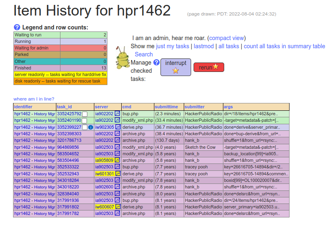
Task: Click info icon on task 3352399227 row
Action: coord(91,128)
